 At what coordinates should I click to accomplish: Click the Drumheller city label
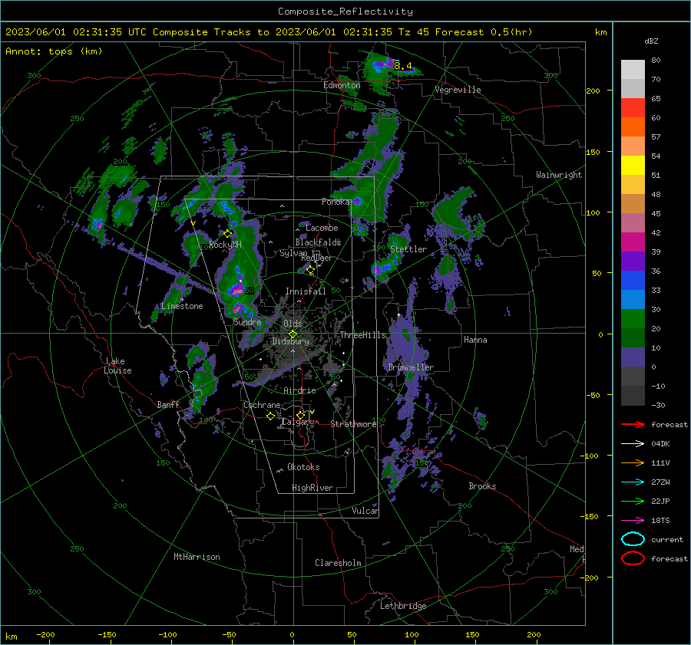point(411,367)
